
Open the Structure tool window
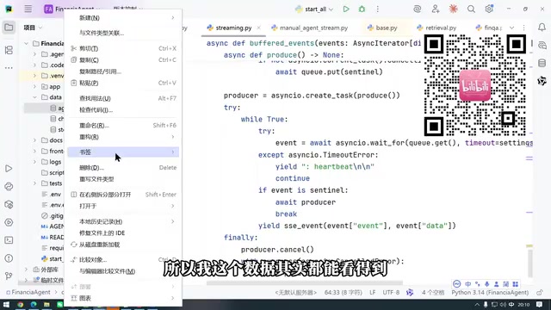point(9,50)
